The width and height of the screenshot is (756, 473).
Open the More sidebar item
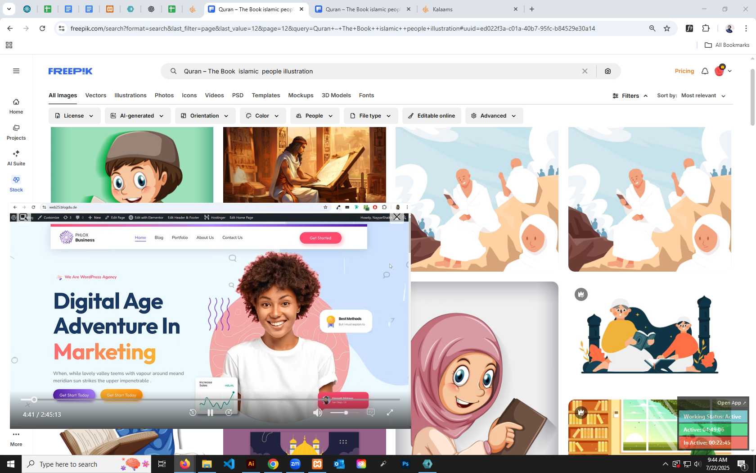coord(16,439)
